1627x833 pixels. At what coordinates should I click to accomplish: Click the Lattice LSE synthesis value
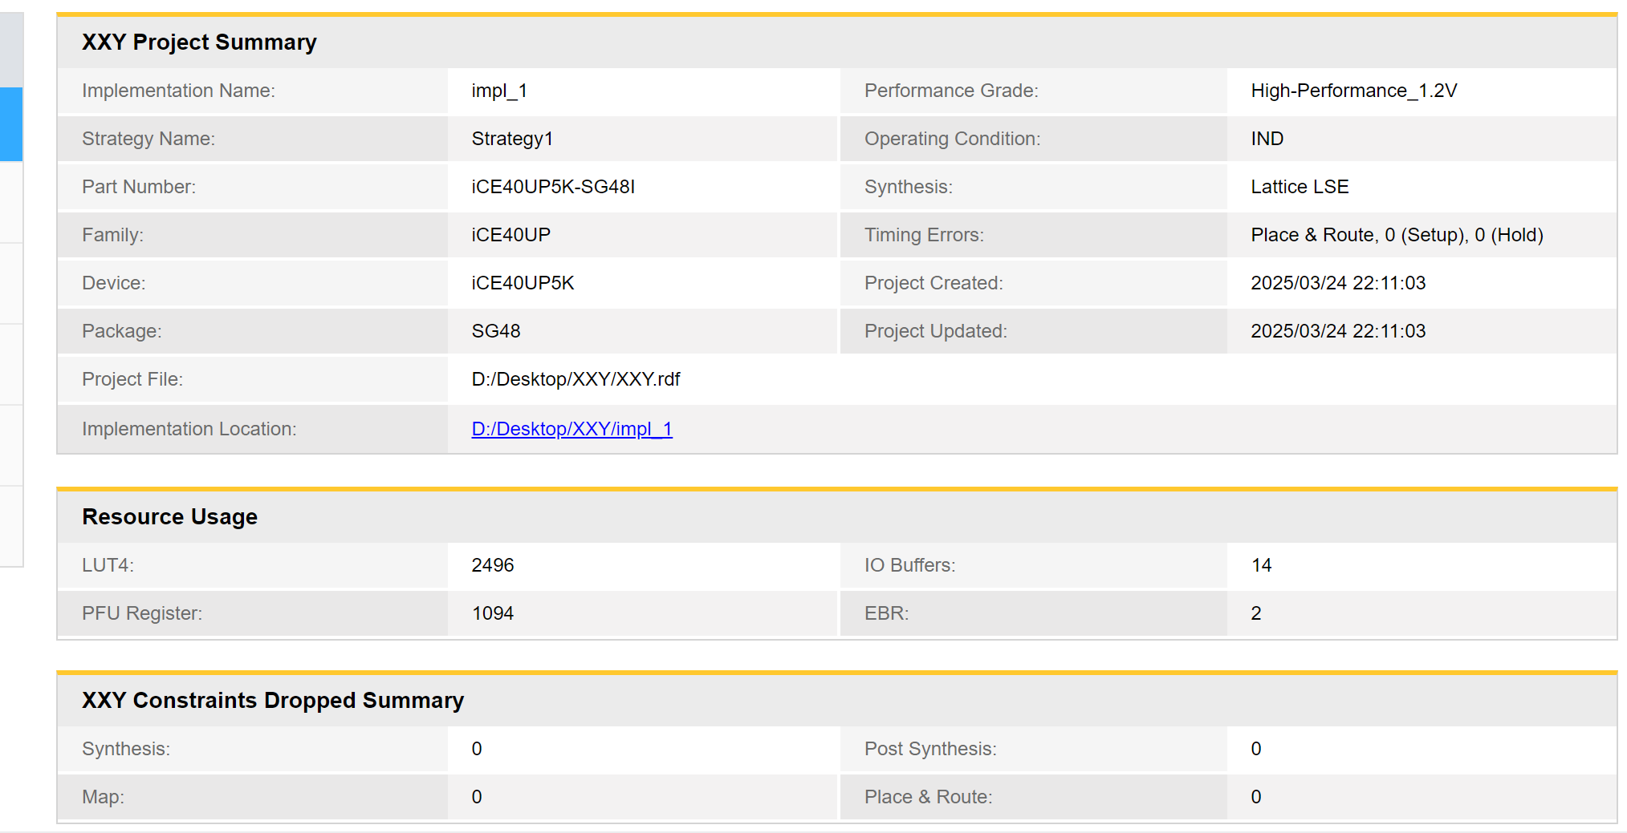[1300, 187]
